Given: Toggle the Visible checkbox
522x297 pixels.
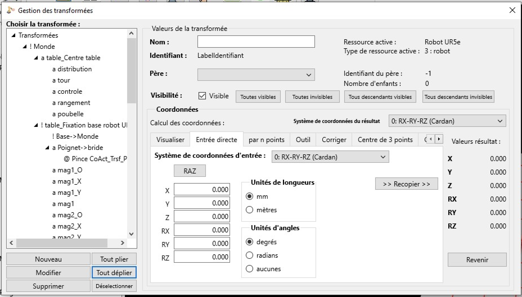Looking at the screenshot, I should (202, 96).
